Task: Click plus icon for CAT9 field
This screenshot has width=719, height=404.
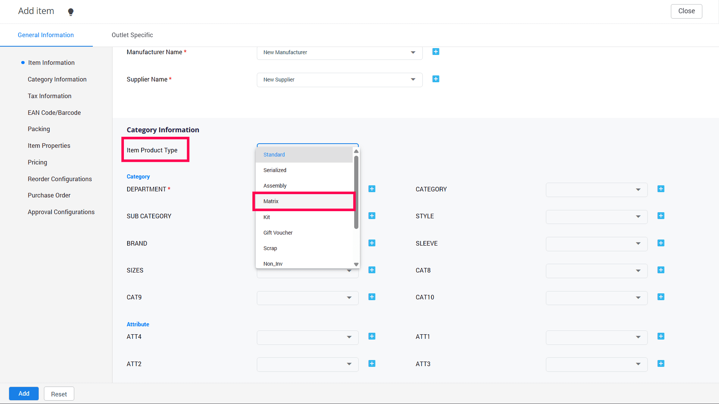Action: pos(372,297)
